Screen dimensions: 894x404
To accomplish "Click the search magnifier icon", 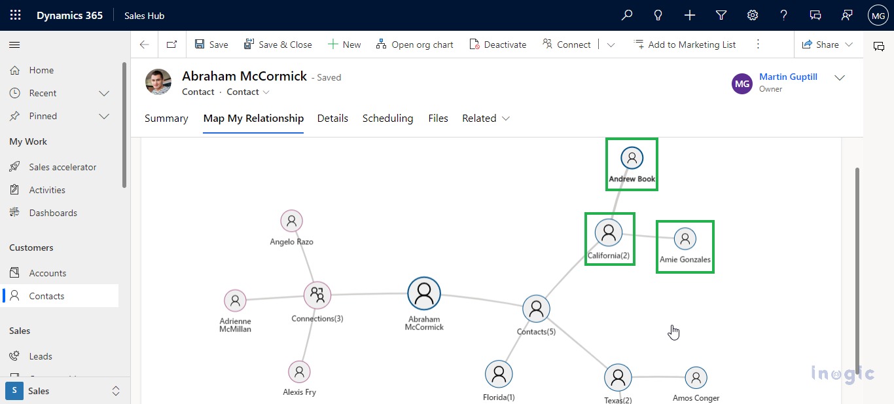I will pyautogui.click(x=627, y=15).
